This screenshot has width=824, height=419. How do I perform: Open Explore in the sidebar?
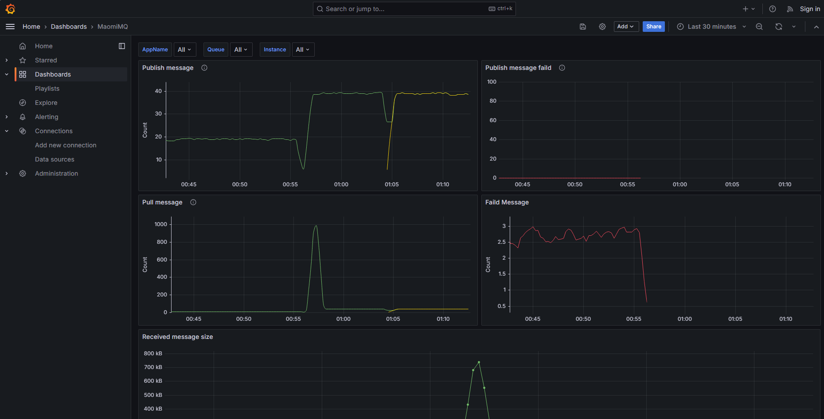click(46, 103)
